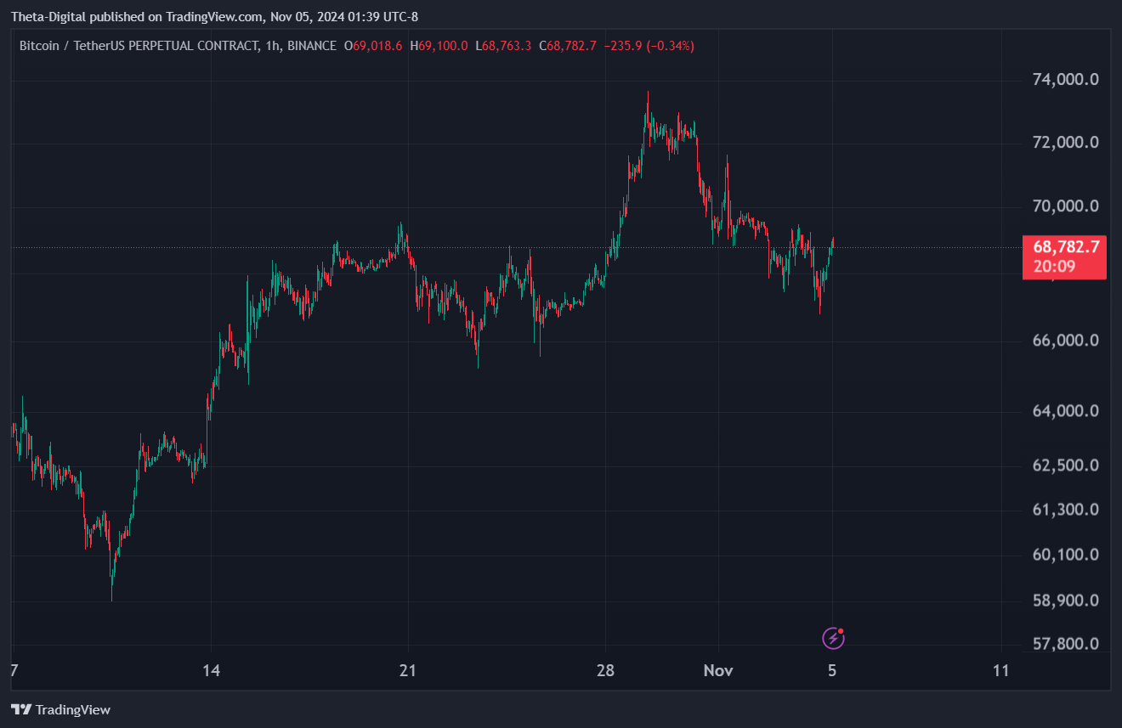Viewport: 1122px width, 728px height.
Task: Click the 74,000.0 price axis label
Action: click(x=1066, y=79)
